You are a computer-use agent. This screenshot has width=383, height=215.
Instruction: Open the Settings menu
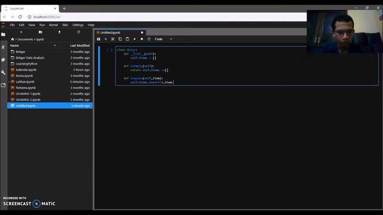click(78, 25)
